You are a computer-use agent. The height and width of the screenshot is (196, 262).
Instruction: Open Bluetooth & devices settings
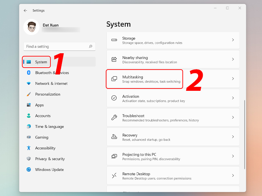pyautogui.click(x=59, y=73)
